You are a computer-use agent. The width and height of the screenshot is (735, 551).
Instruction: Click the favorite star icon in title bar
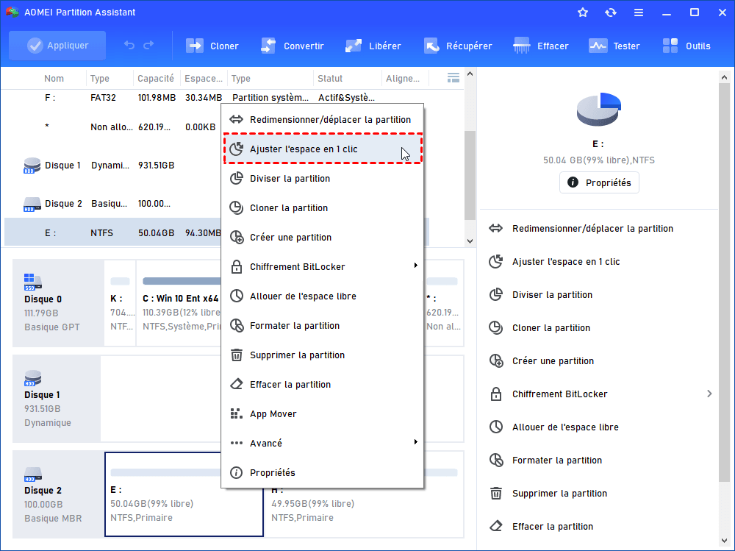click(583, 13)
